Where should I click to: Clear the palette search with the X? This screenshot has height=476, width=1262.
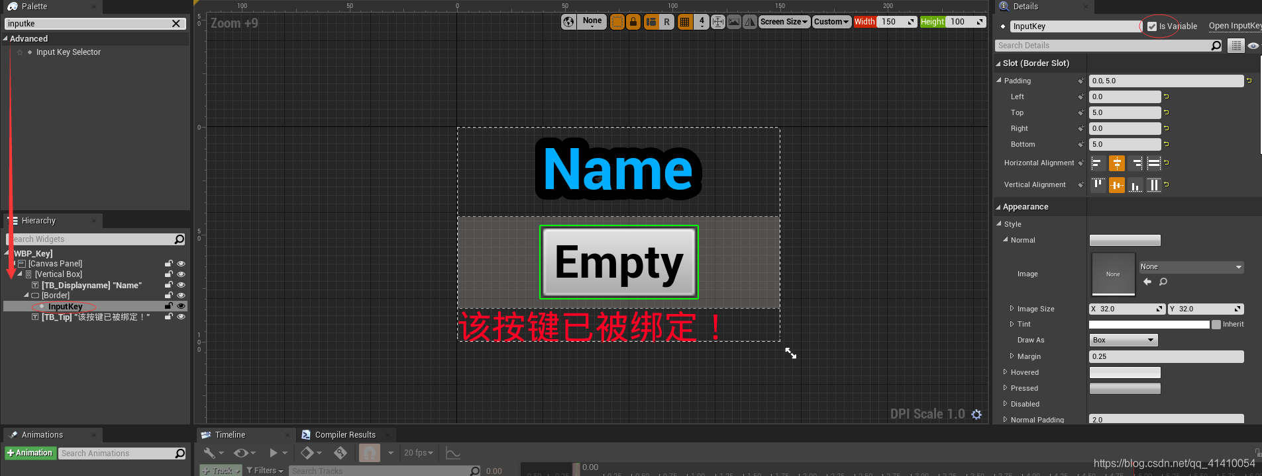(x=176, y=24)
